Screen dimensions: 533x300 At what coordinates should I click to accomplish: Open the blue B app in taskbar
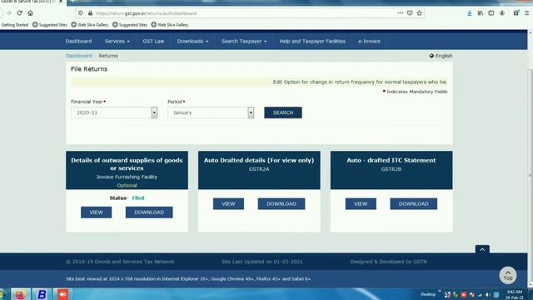point(42,294)
